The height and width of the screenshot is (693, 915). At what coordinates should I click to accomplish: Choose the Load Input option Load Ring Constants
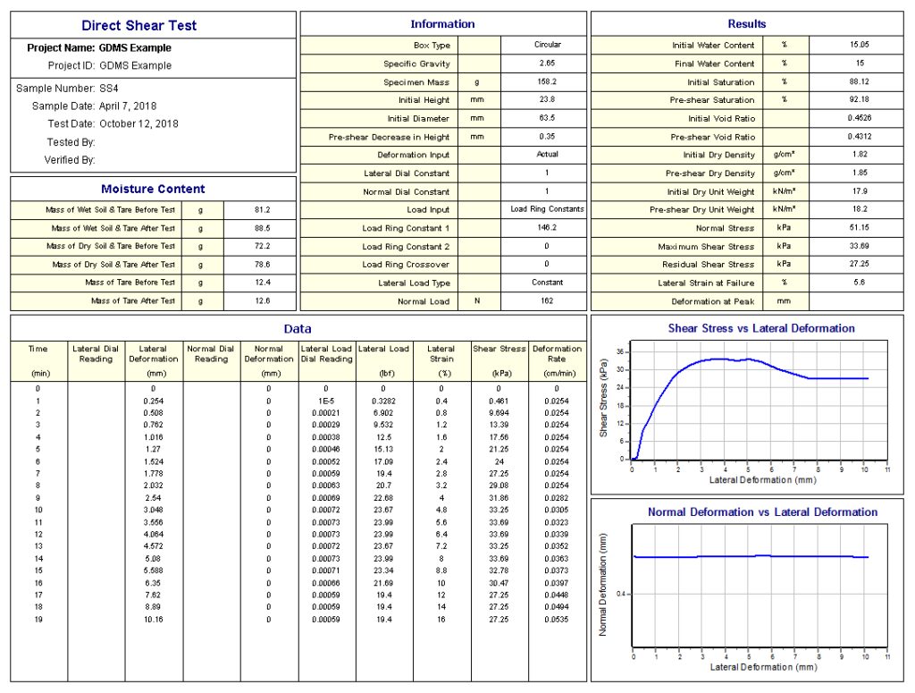point(548,209)
